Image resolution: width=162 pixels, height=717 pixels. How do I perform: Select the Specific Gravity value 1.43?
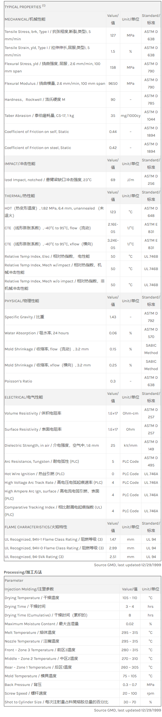click(113, 317)
